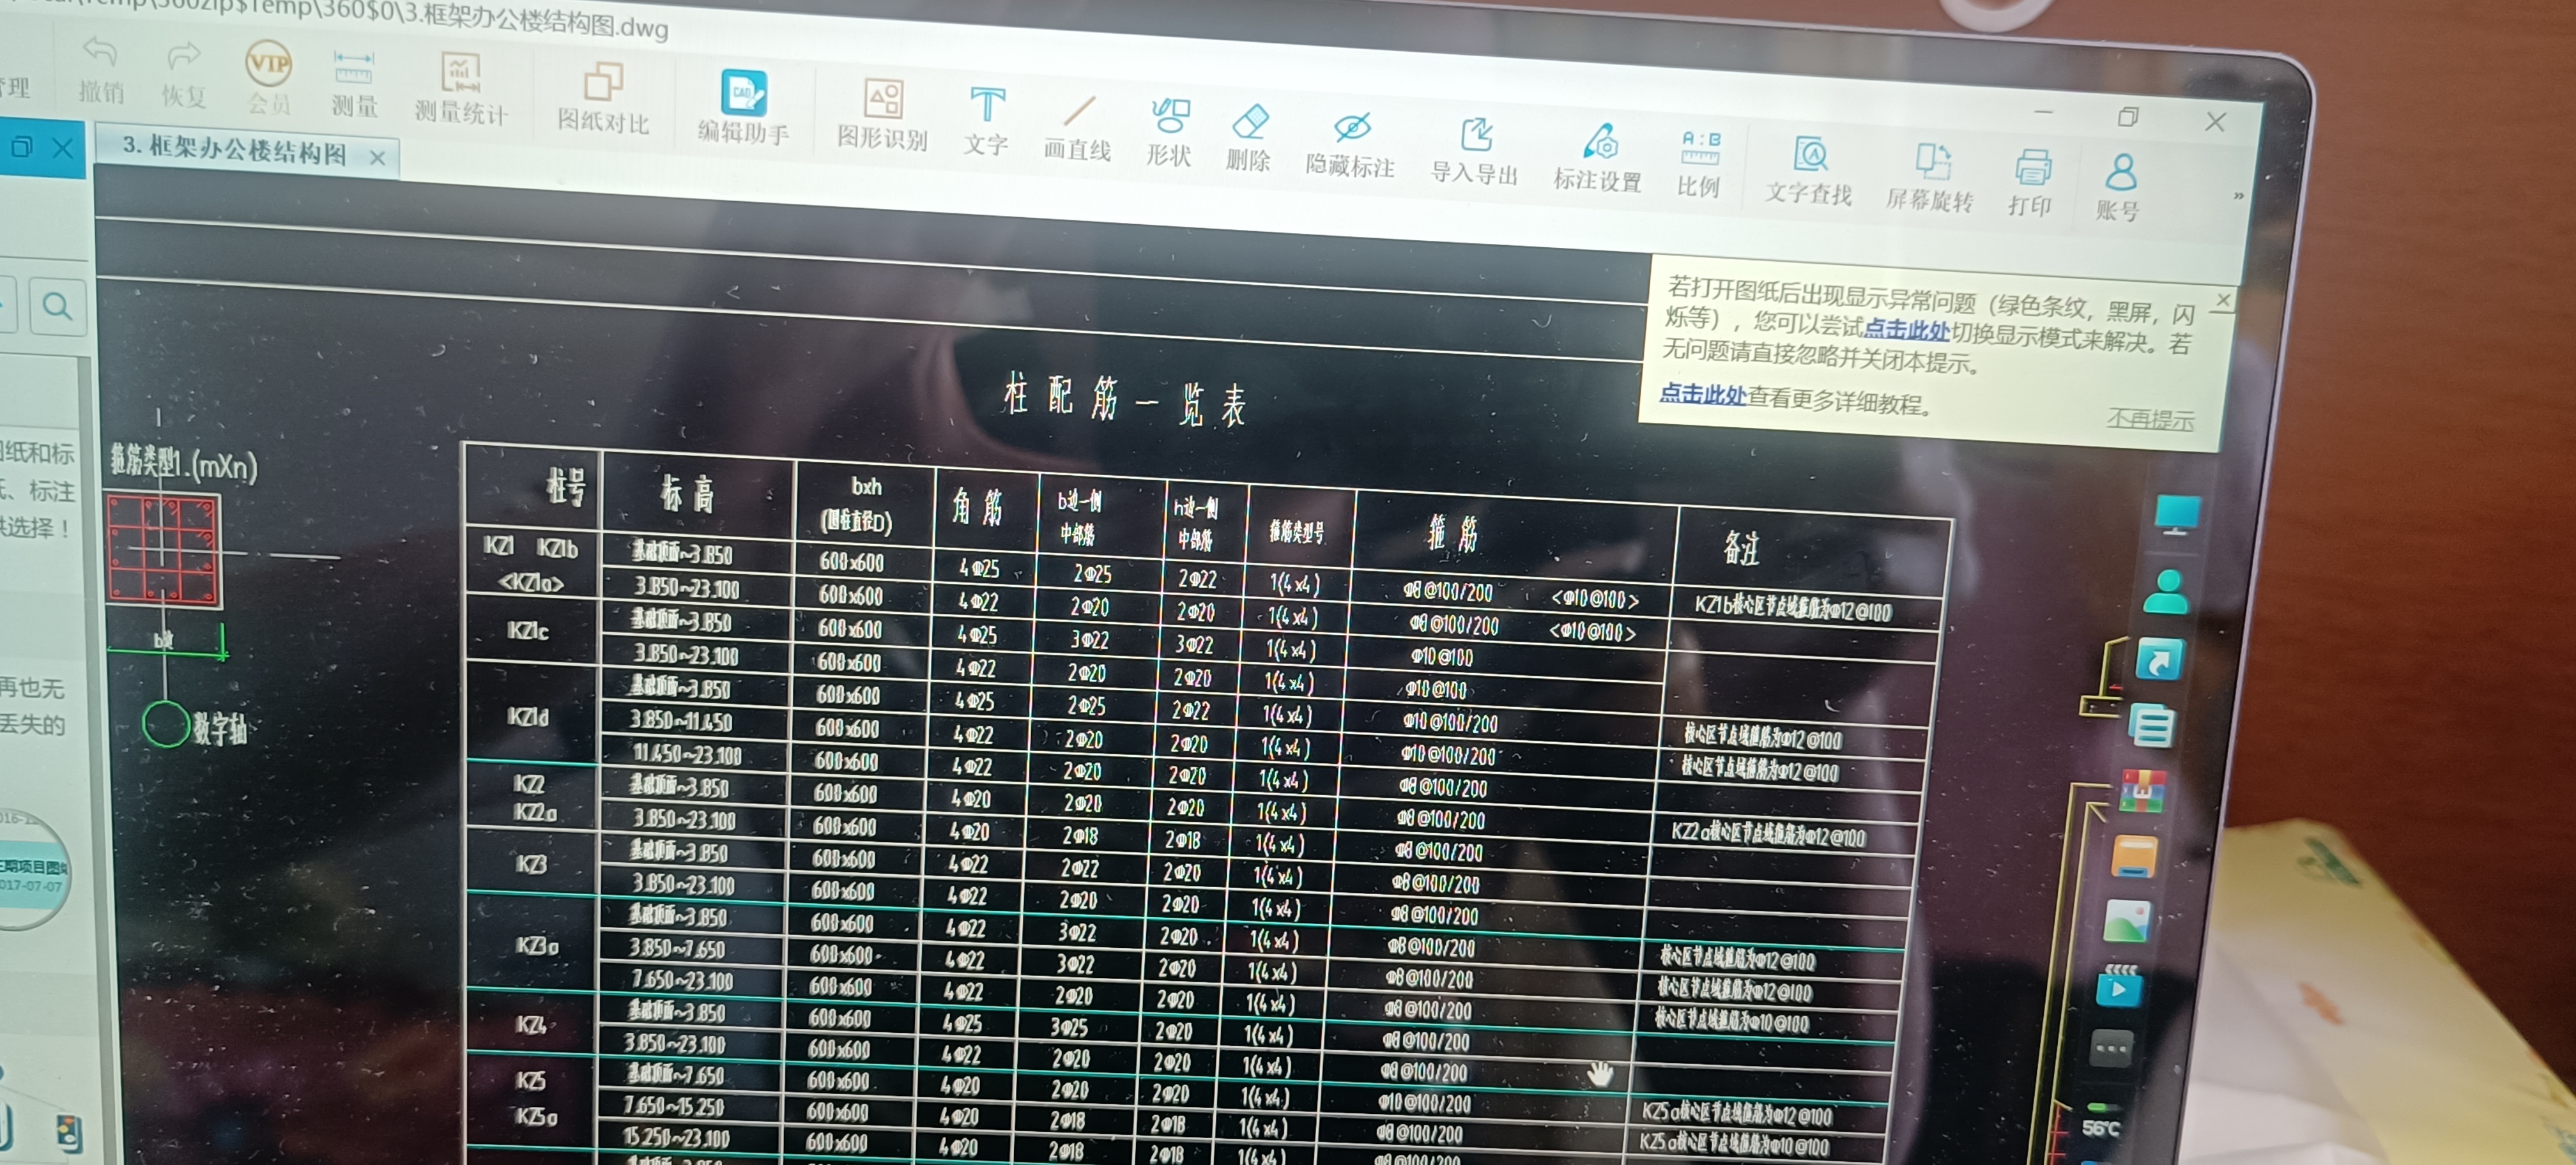Click the blue arrow shortcut icon in sidebar
Image resolution: width=2576 pixels, height=1165 pixels.
2158,661
